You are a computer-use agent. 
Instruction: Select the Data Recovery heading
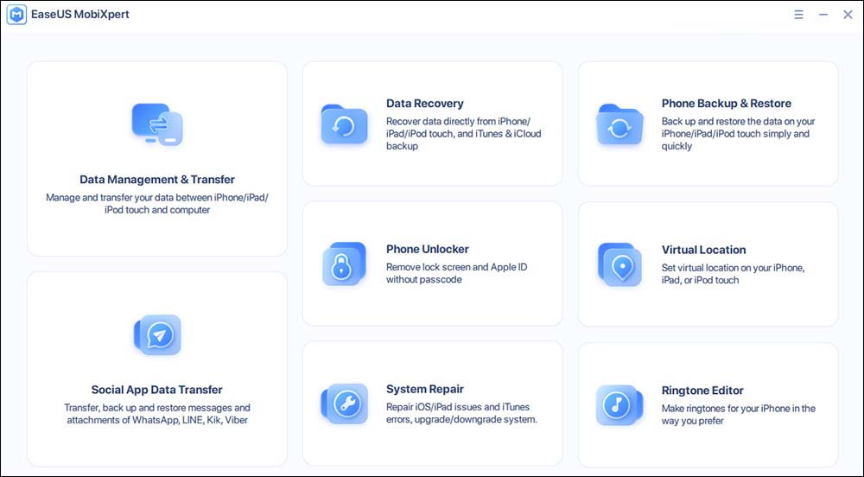coord(425,104)
